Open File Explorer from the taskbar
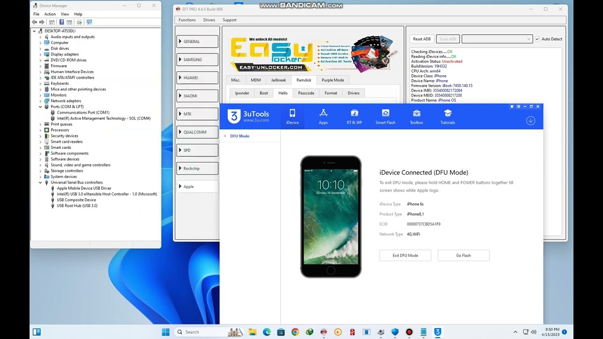 pyautogui.click(x=252, y=332)
